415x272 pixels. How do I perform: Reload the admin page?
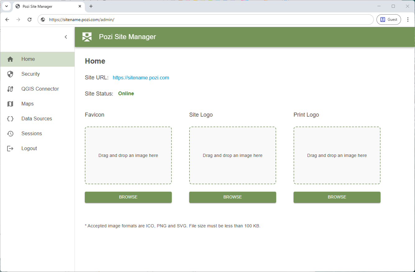click(x=29, y=19)
